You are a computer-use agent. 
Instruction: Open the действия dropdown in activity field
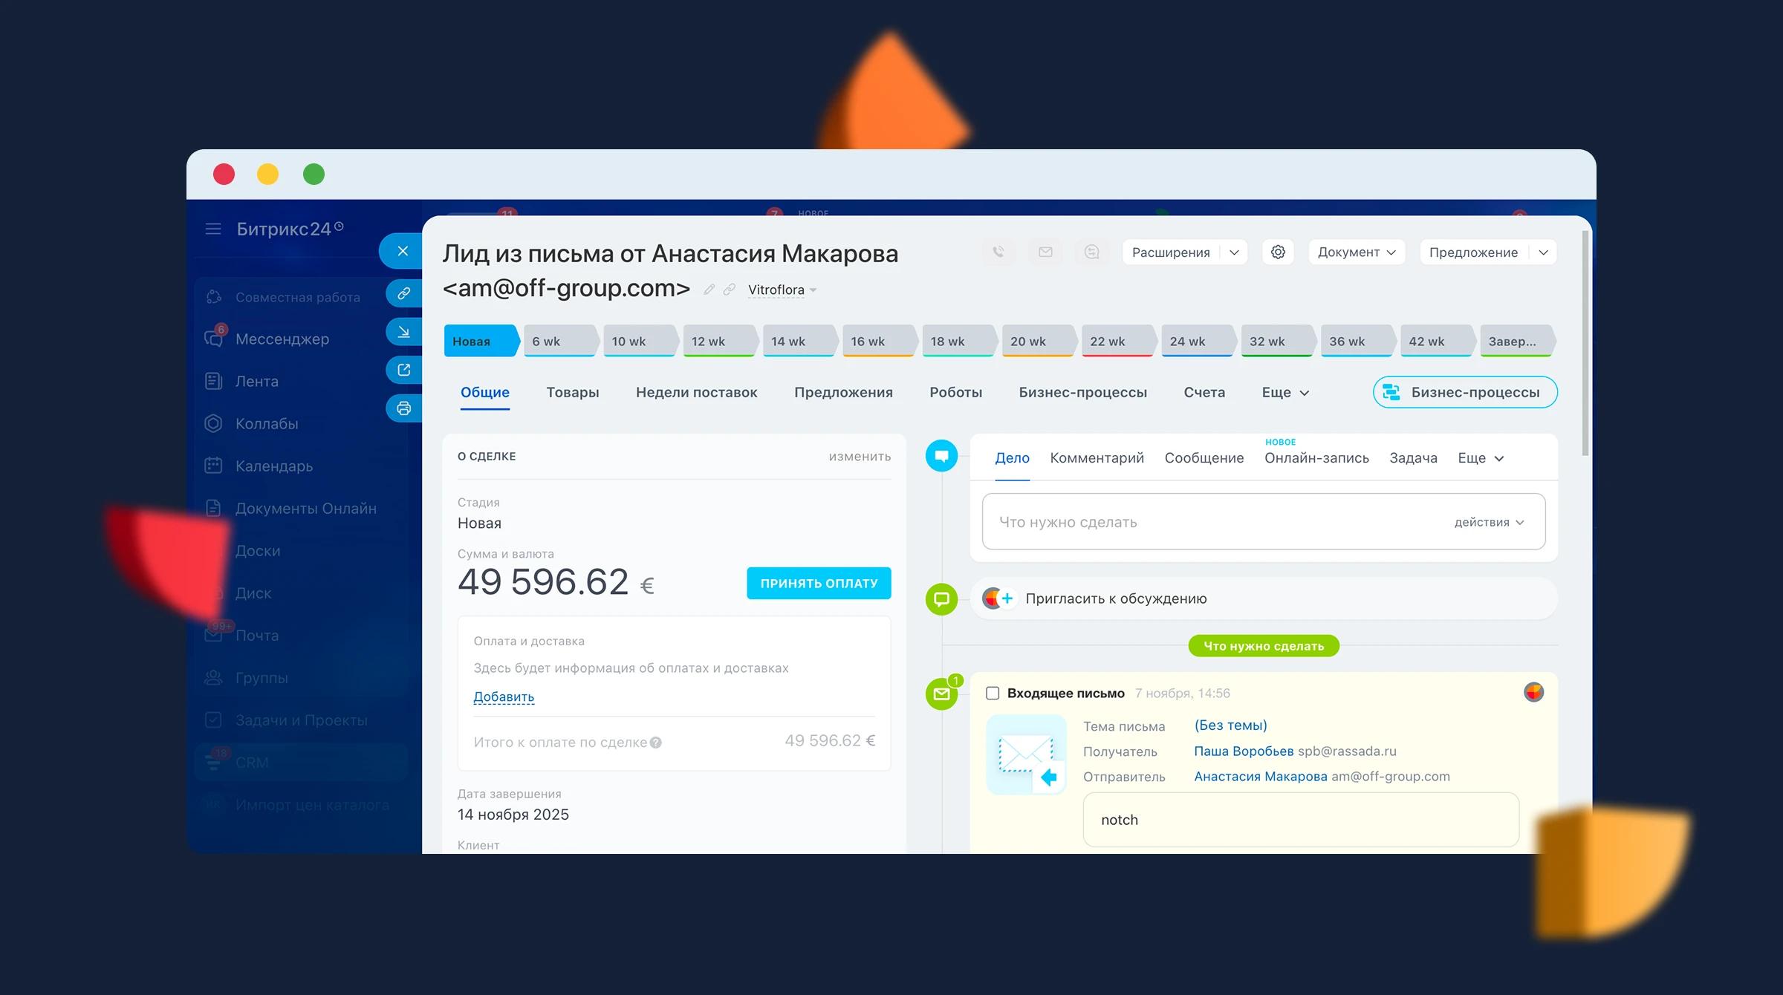coord(1489,522)
